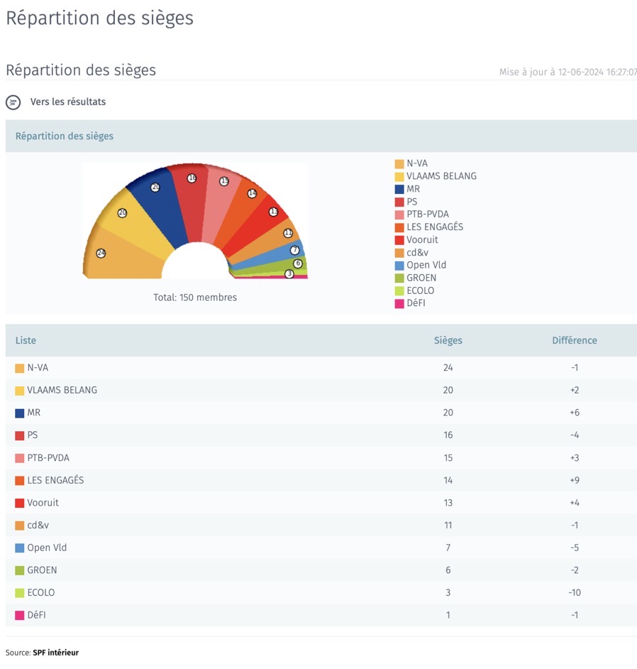
Task: Click the blue Répartition des sièges panel header
Action: point(321,136)
